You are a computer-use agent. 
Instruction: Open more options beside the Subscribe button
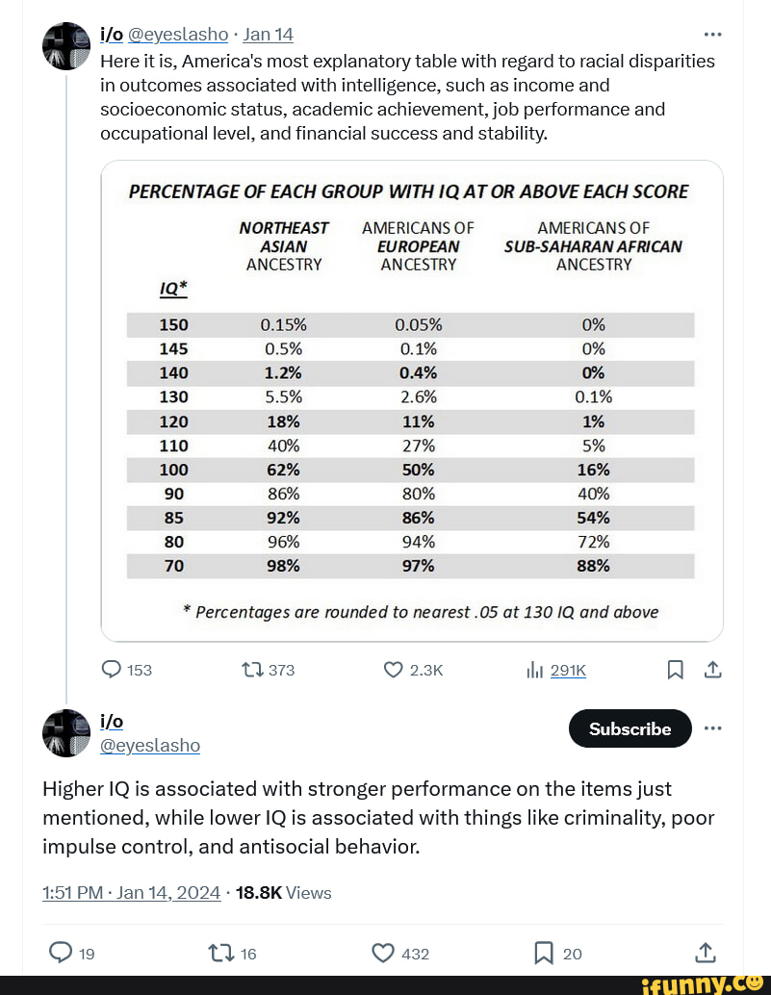(713, 727)
